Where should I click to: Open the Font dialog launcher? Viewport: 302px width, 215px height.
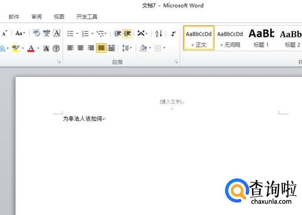59,62
